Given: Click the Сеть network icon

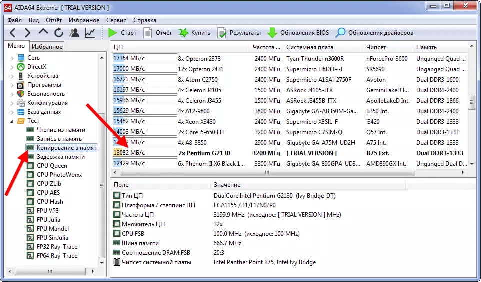Looking at the screenshot, I should pos(21,58).
